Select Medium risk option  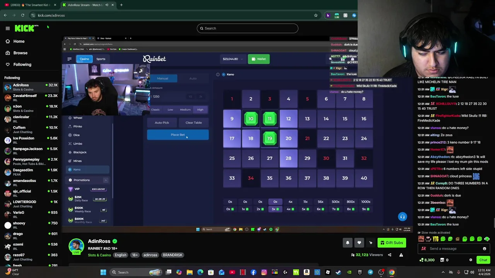coord(185,110)
